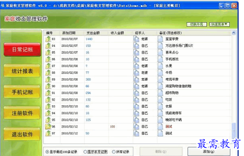Click 退出软件 to exit
Viewport: 244px width, 156px height.
point(22,134)
